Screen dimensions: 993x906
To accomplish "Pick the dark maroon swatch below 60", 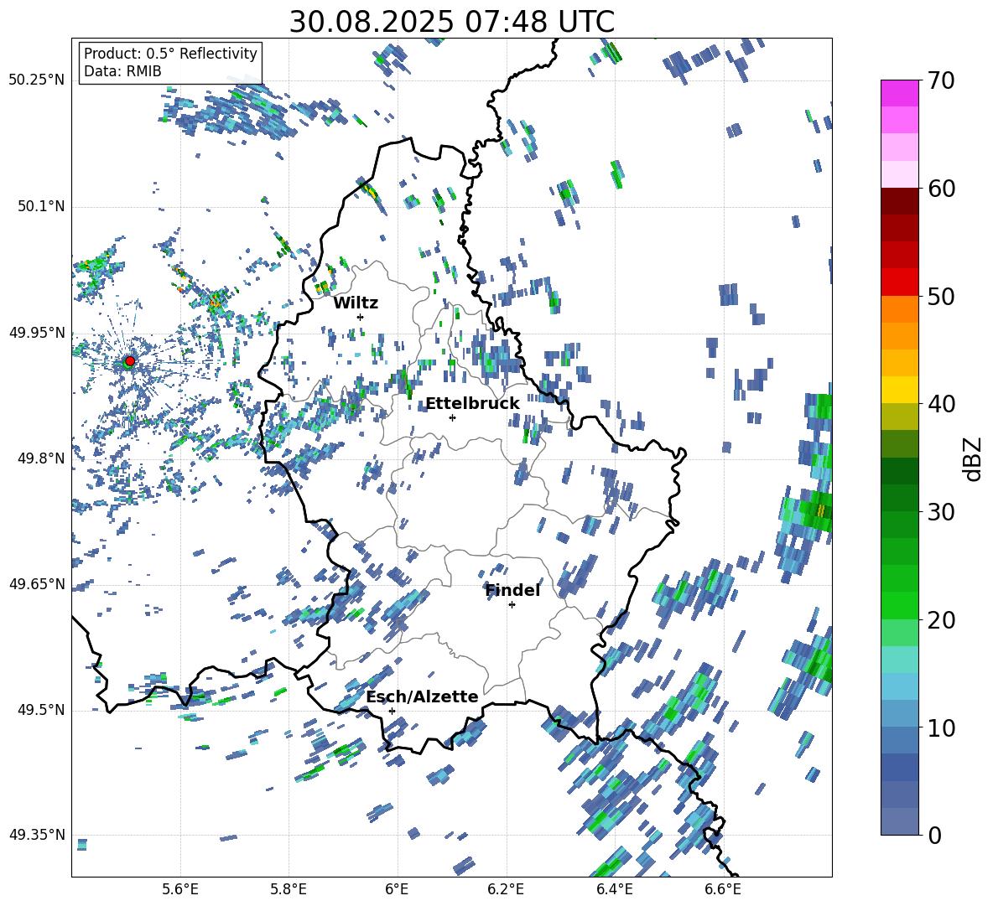I will pyautogui.click(x=900, y=201).
